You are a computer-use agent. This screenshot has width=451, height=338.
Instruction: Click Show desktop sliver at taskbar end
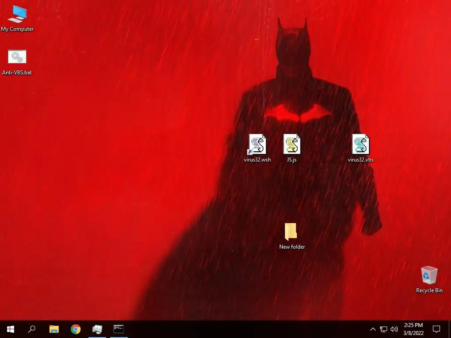450,329
